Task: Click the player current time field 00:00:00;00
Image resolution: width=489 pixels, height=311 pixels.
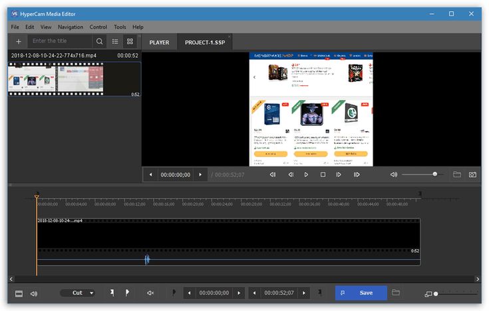Action: click(x=175, y=175)
